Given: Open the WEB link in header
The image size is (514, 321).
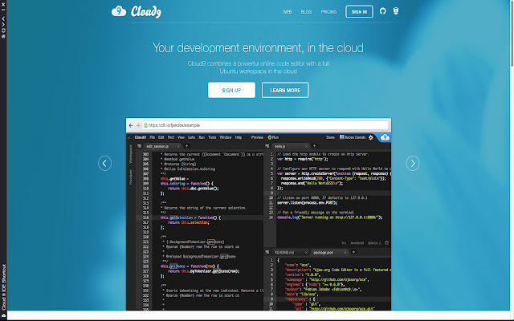Looking at the screenshot, I should (x=288, y=12).
